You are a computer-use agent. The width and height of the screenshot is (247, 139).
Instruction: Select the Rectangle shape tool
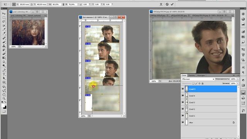tap(4, 82)
